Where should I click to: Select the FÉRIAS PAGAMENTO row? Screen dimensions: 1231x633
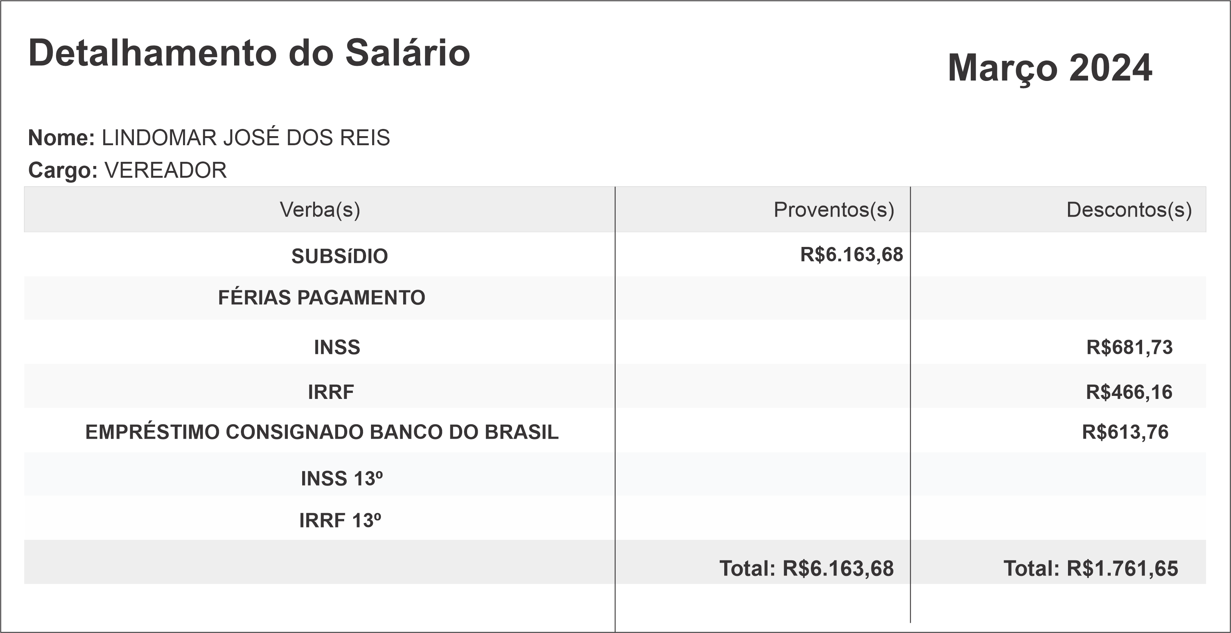[x=321, y=298]
